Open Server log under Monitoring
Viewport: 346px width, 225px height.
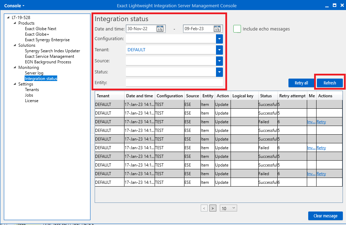[x=34, y=73]
